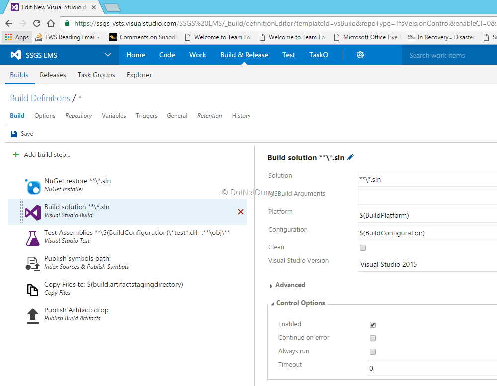Open the Code hub

point(167,55)
